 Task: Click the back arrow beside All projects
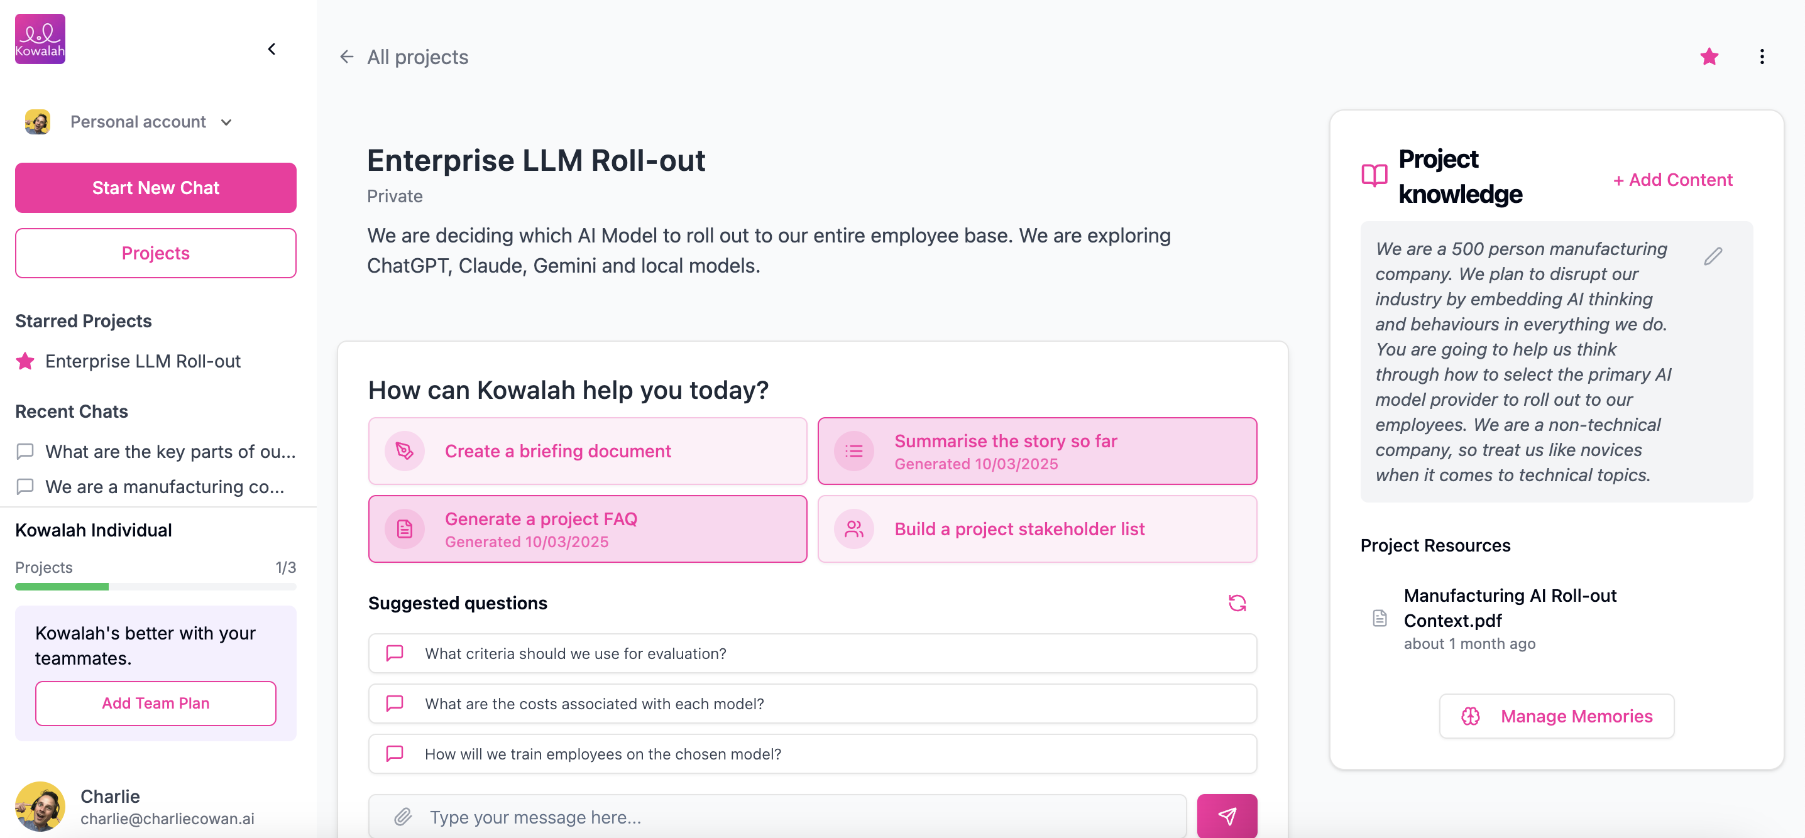coord(347,57)
